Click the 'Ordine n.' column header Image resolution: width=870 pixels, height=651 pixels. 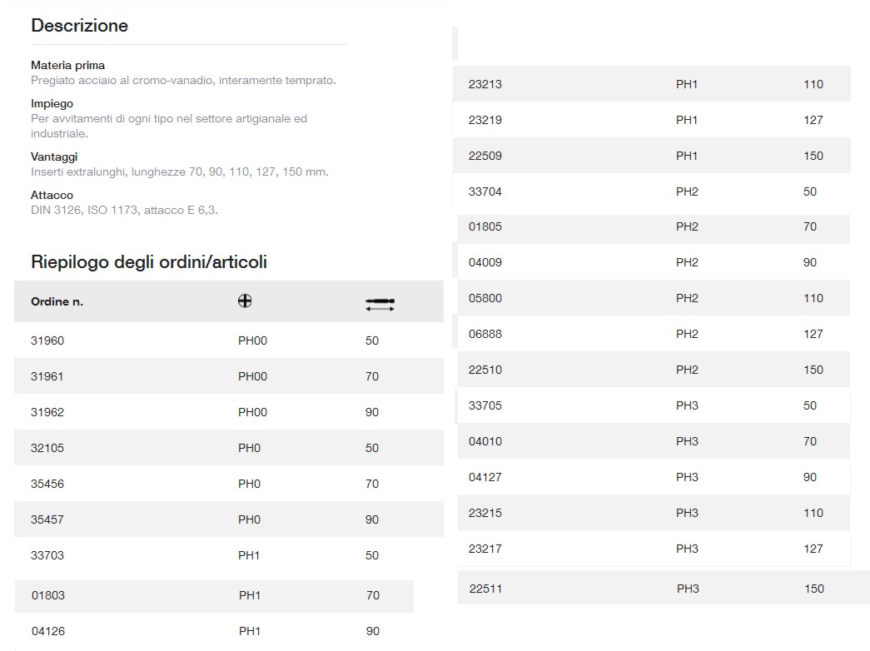click(57, 301)
